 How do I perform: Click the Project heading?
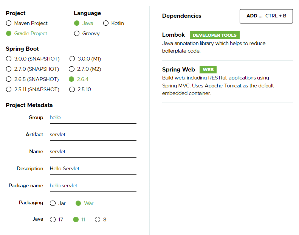tap(15, 13)
